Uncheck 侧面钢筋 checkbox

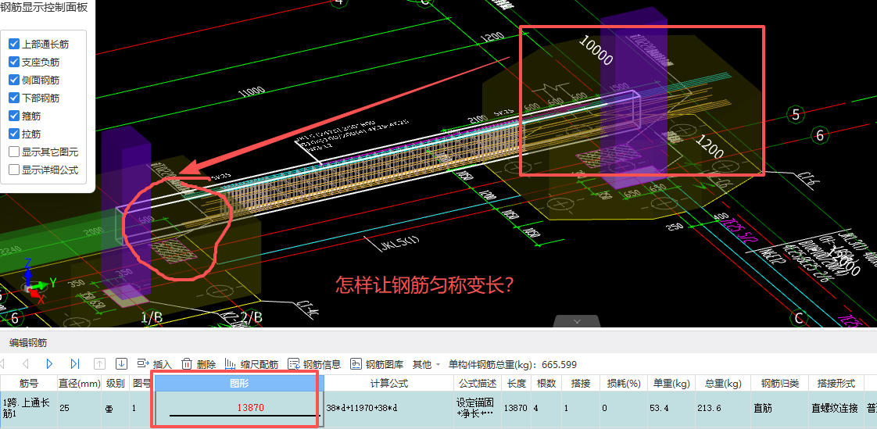[14, 80]
